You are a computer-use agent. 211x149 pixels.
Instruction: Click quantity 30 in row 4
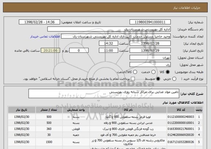[49, 135]
